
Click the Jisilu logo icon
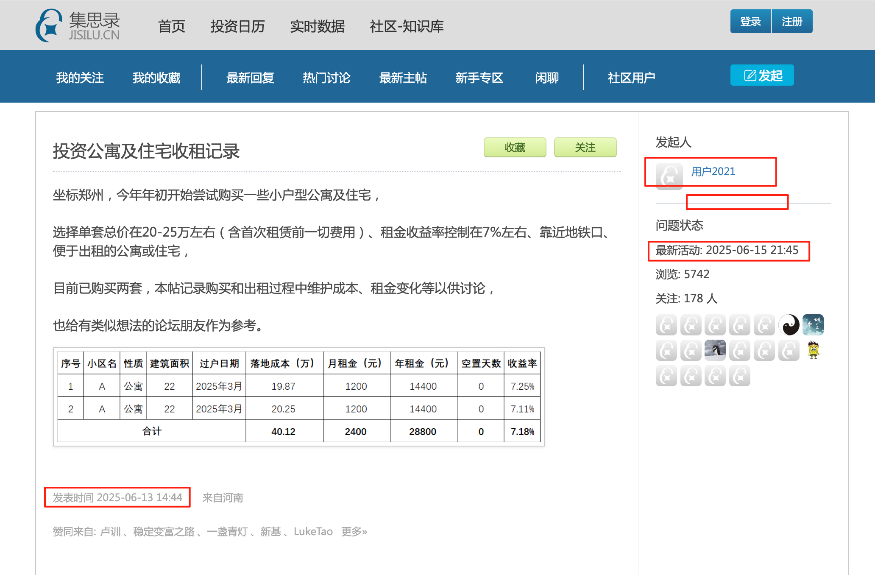(49, 25)
